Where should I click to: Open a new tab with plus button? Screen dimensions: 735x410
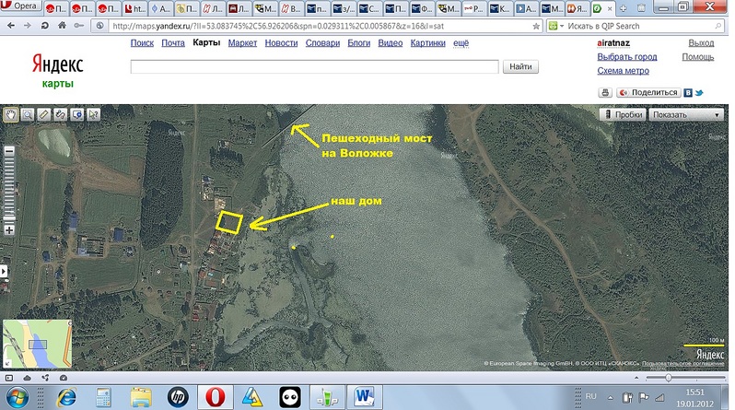(x=623, y=8)
